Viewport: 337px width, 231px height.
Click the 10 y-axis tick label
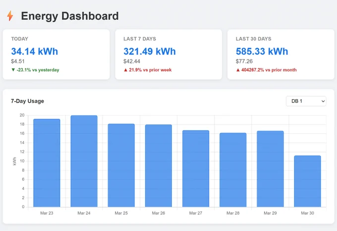pos(22,161)
